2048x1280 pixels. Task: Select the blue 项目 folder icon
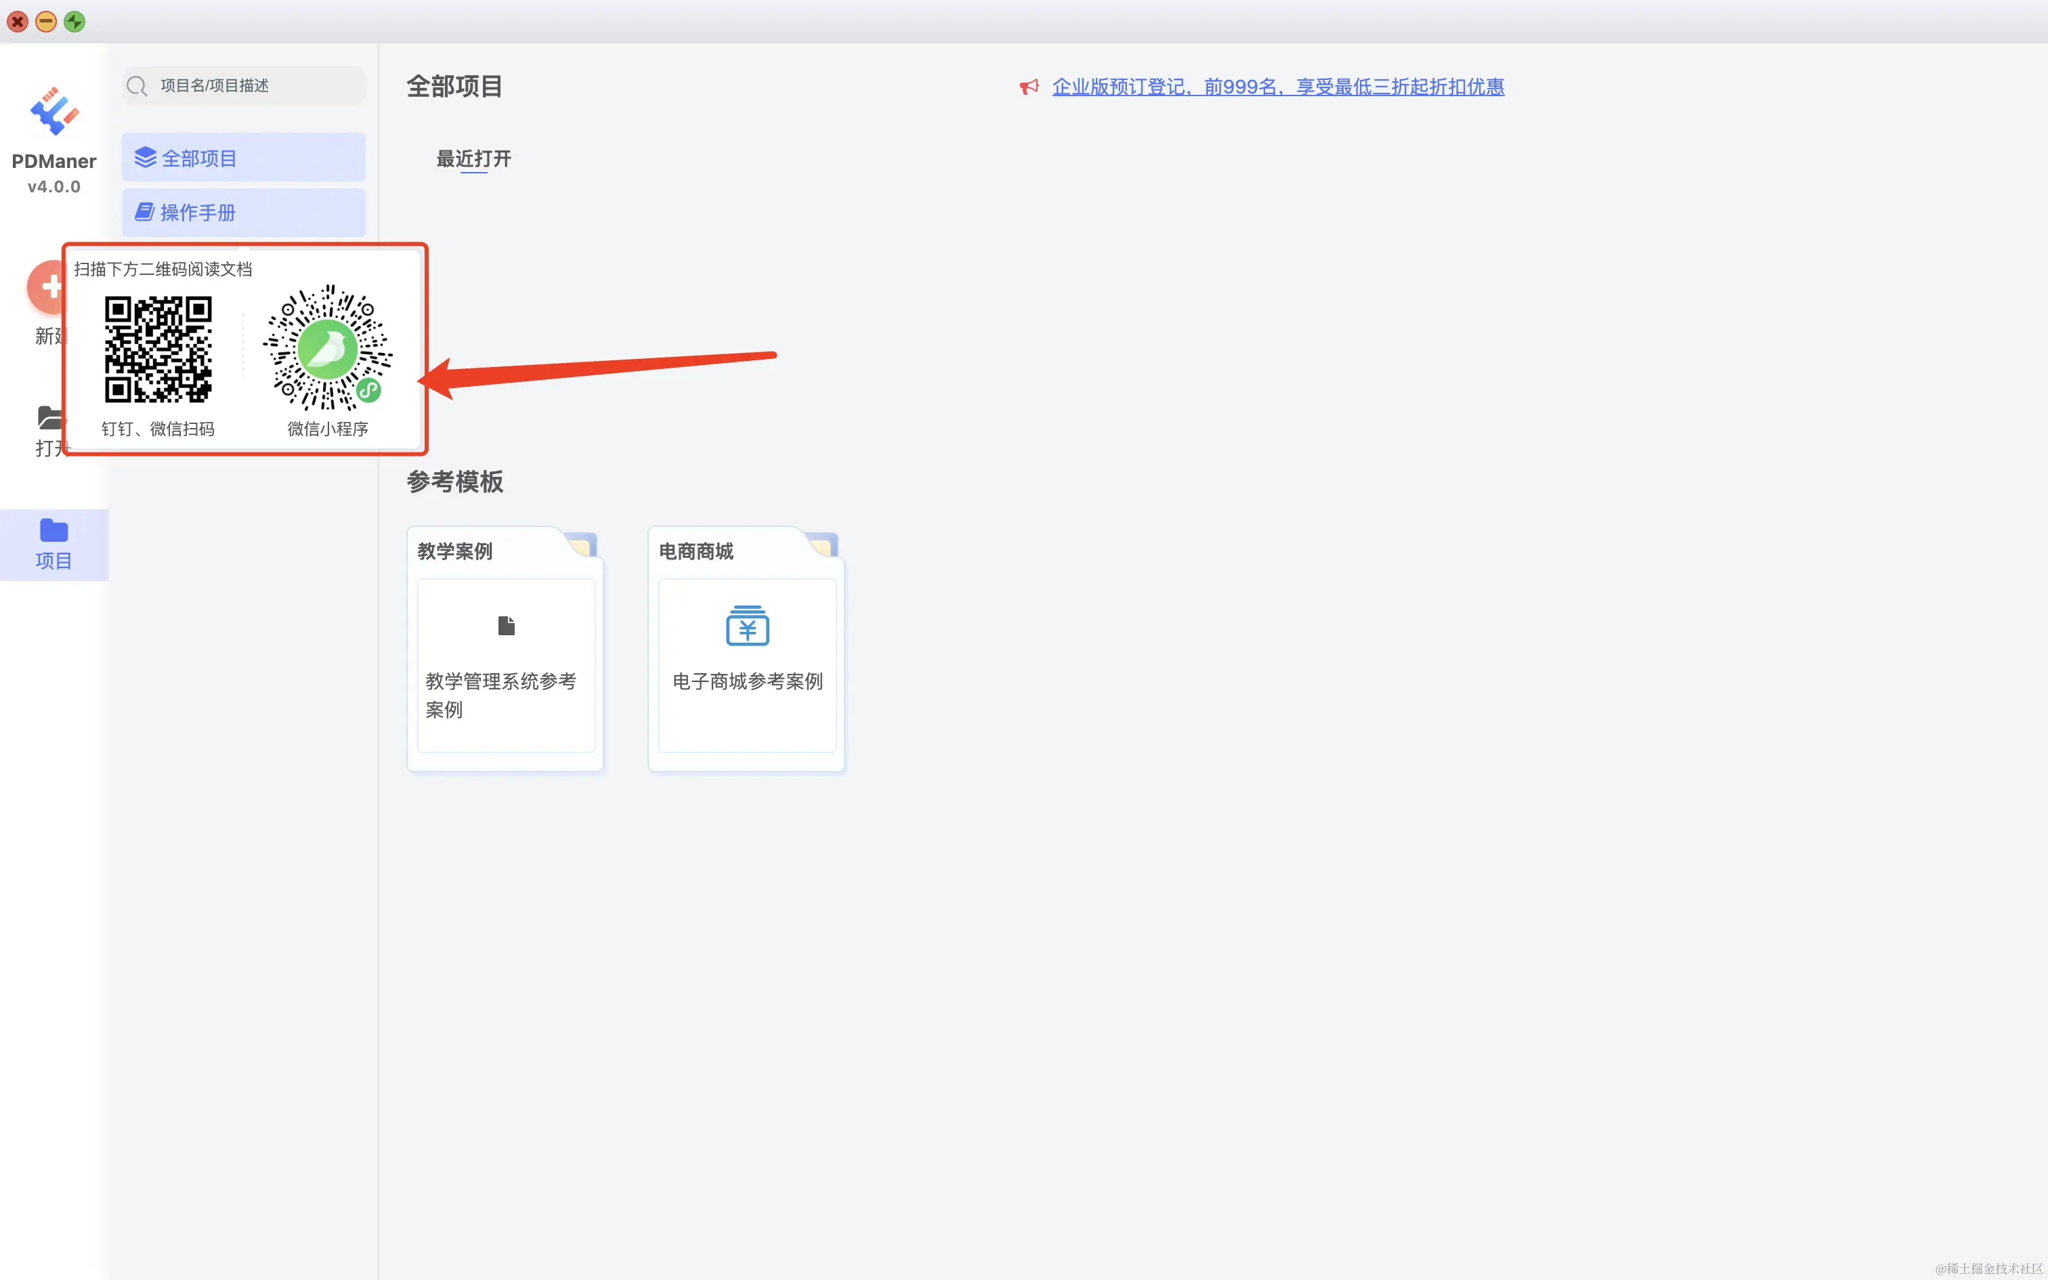(x=54, y=531)
